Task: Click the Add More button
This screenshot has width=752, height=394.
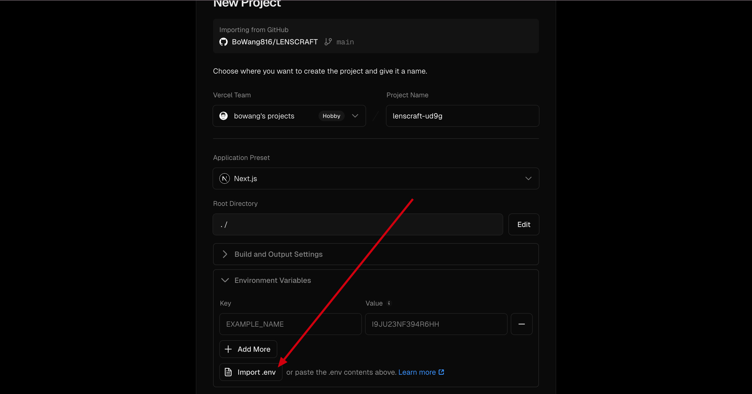Action: point(248,349)
